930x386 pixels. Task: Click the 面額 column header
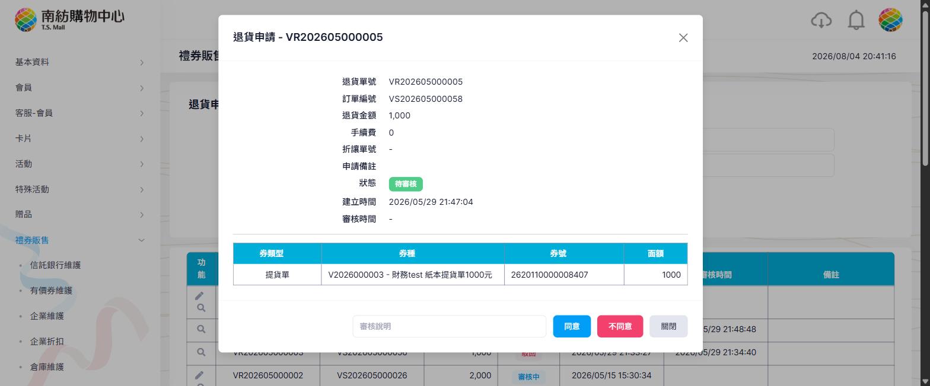point(655,253)
